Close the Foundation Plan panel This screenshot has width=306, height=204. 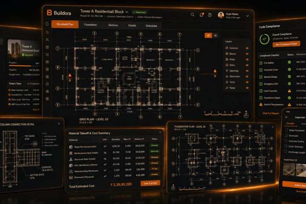pyautogui.click(x=273, y=127)
